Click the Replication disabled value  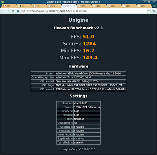click(x=87, y=139)
